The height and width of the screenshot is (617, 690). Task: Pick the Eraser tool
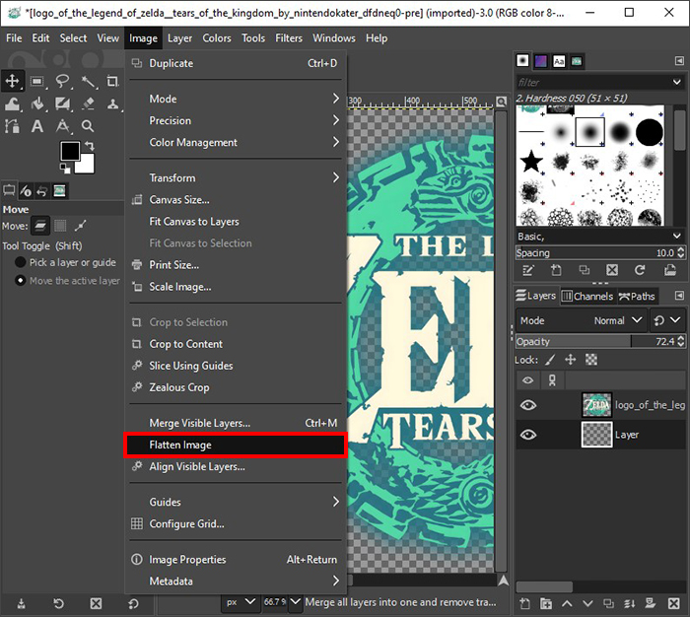(x=89, y=103)
